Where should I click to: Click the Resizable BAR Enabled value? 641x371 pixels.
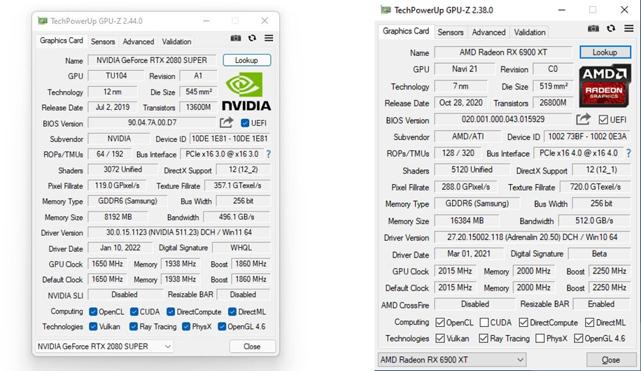coord(601,304)
